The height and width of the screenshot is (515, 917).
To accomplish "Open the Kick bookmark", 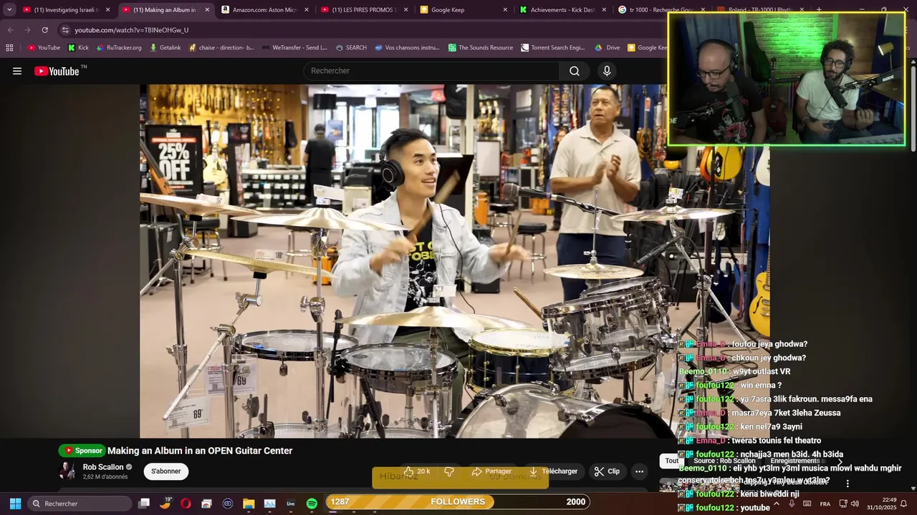I will tap(78, 48).
